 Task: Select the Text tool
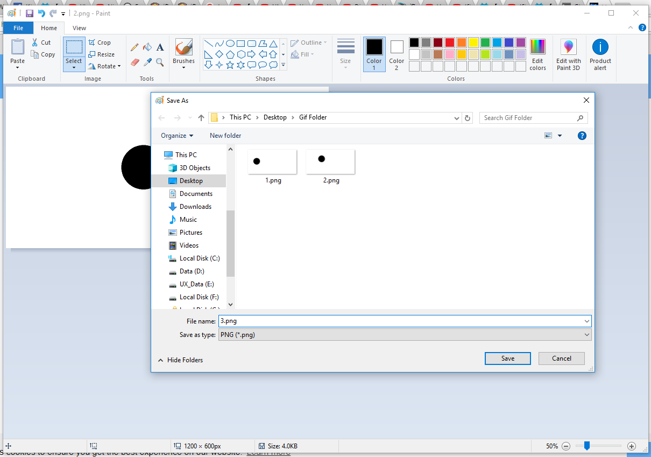160,47
